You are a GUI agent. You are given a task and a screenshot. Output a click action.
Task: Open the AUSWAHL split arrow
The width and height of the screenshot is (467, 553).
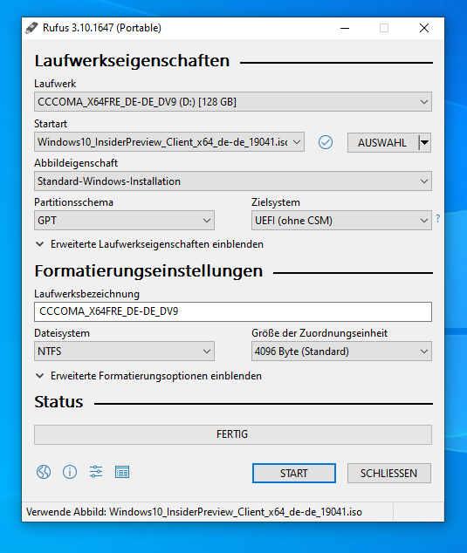pyautogui.click(x=424, y=142)
